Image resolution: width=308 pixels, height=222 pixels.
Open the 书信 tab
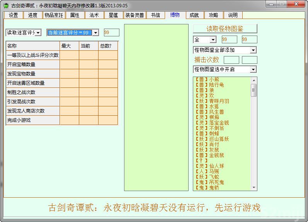(155, 15)
